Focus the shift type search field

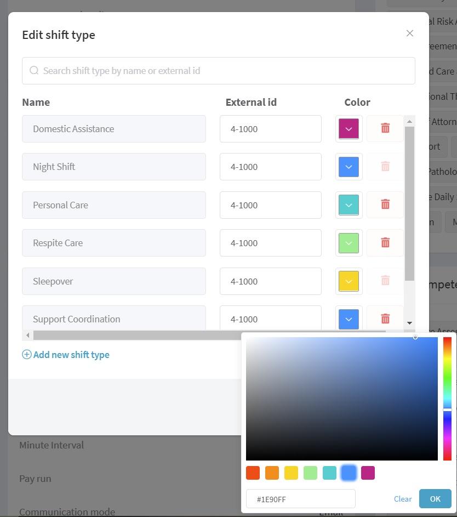219,71
